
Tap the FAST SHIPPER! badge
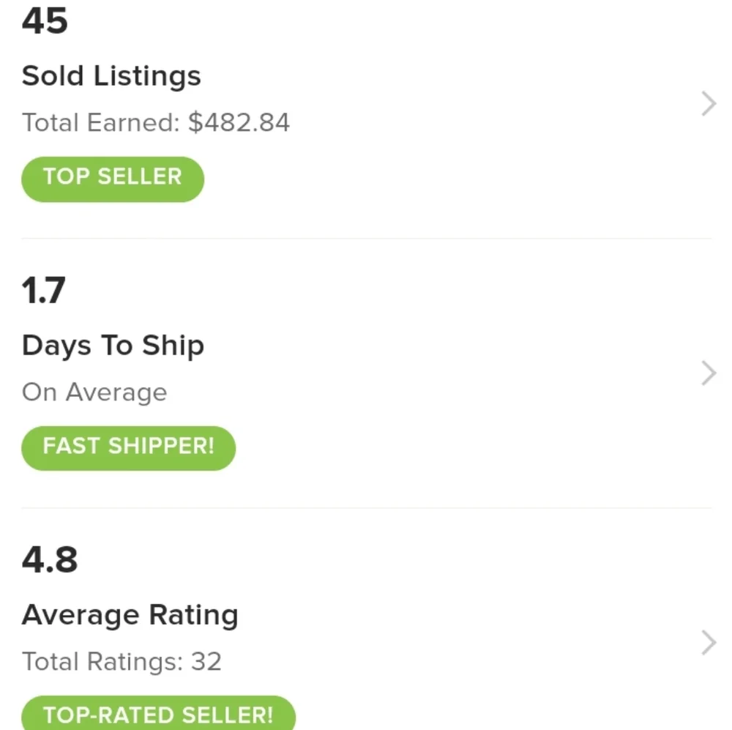coord(129,447)
